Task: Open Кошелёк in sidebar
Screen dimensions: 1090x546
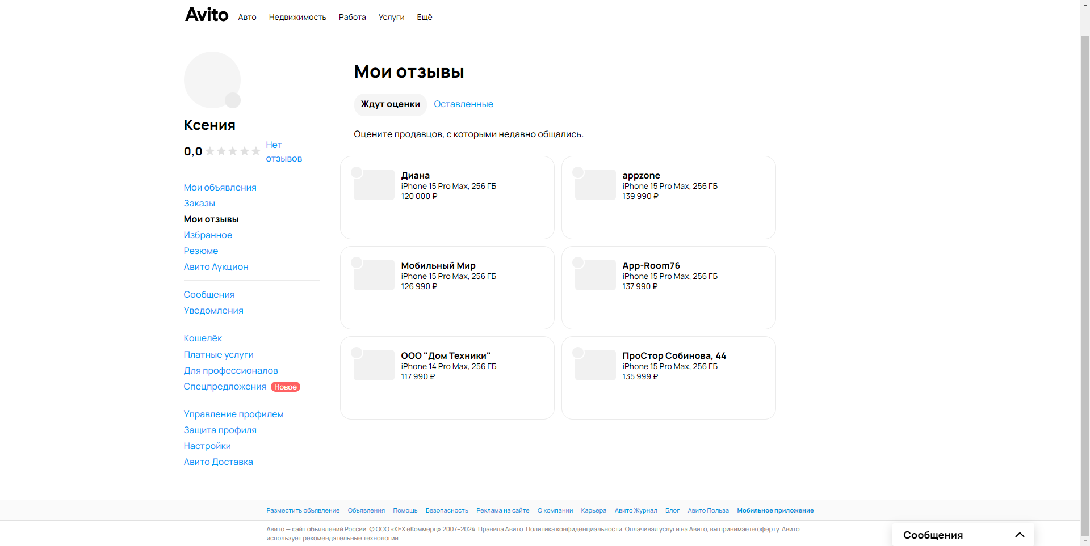Action: pos(203,338)
